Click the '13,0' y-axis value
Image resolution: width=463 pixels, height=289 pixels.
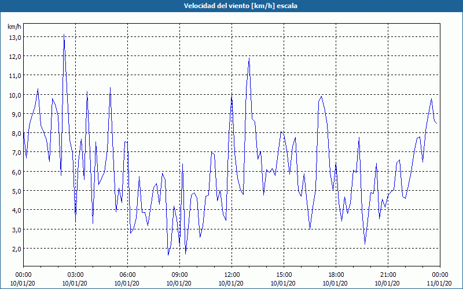tap(15, 37)
